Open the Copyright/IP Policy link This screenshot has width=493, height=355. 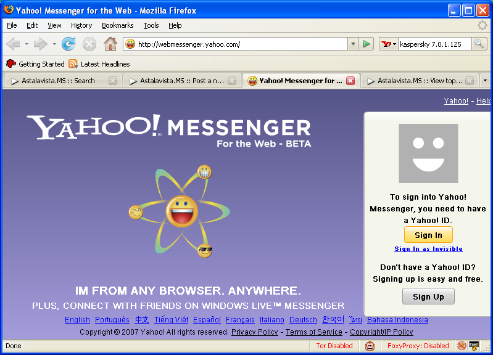[x=381, y=332]
